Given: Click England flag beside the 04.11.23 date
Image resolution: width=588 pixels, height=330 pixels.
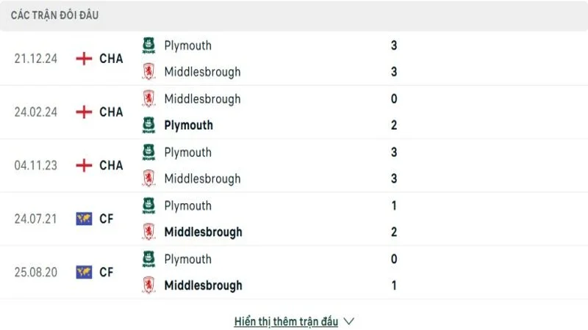Looking at the screenshot, I should [x=85, y=165].
